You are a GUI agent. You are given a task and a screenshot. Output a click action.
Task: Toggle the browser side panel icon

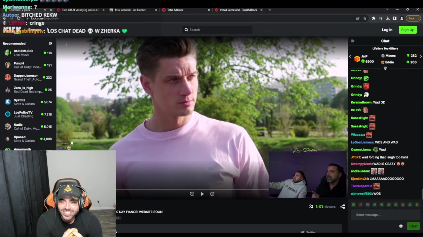point(395,18)
